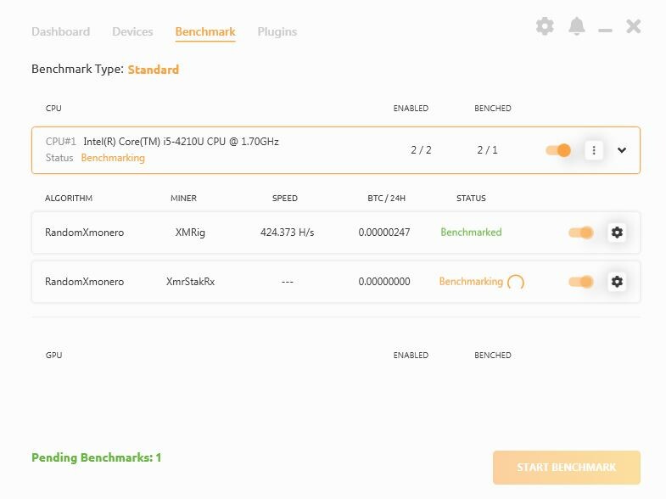Screen dimensions: 666x499
Task: Close the application window
Action: (634, 26)
